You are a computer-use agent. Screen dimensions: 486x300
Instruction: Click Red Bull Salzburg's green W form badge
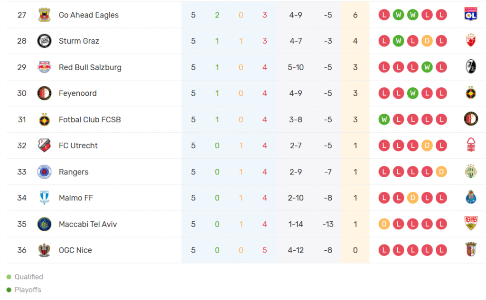point(427,67)
